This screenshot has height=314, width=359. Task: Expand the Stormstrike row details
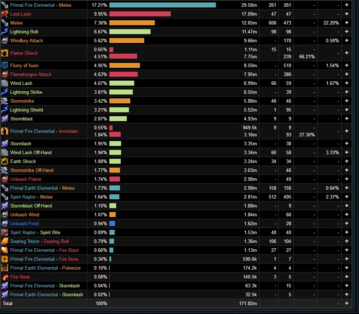(x=347, y=101)
